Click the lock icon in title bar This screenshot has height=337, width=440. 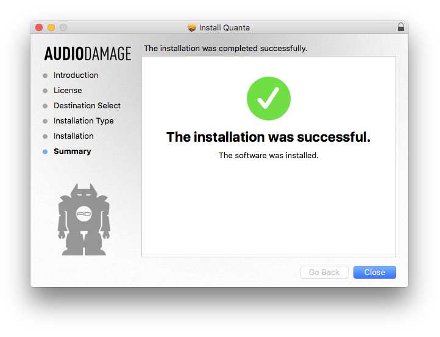(401, 27)
